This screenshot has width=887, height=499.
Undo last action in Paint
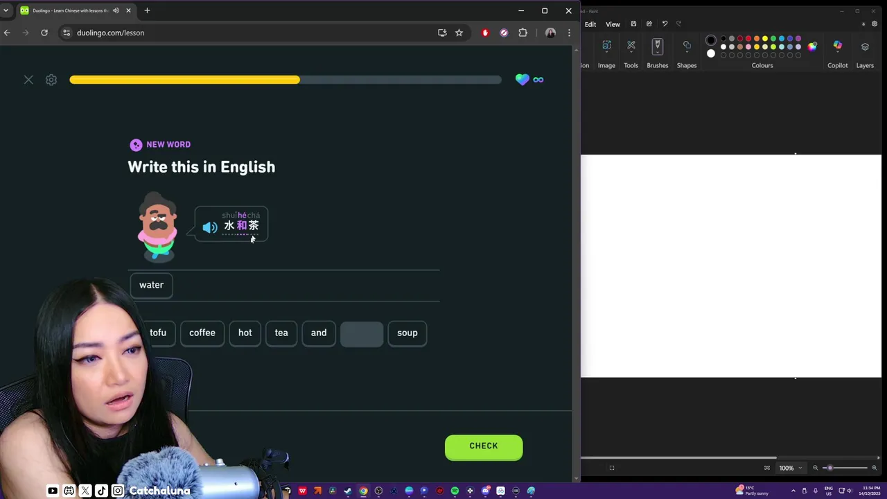click(x=665, y=24)
